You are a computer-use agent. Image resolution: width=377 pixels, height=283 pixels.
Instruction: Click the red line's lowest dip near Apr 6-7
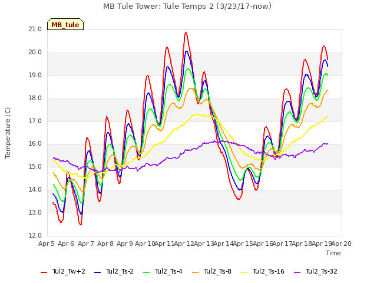pos(81,224)
